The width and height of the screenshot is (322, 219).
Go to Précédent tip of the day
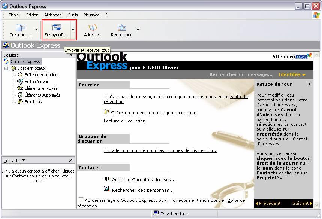pyautogui.click(x=268, y=203)
